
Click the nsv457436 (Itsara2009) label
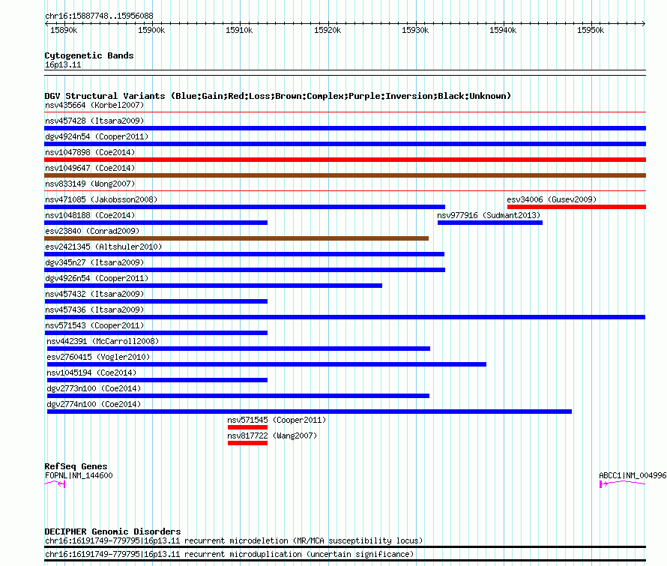[x=94, y=310]
